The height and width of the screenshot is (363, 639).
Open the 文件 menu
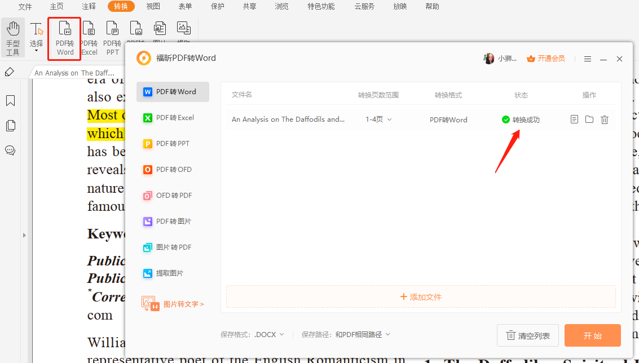25,7
